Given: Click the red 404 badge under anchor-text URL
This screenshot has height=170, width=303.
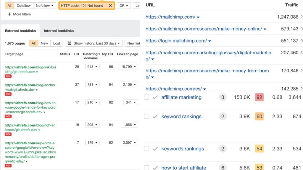Looking at the screenshot, I should (x=8, y=94).
